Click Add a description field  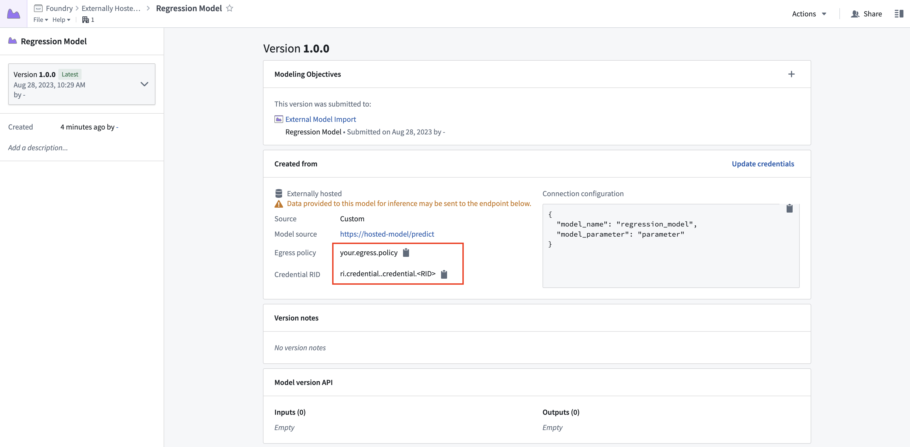(x=38, y=148)
